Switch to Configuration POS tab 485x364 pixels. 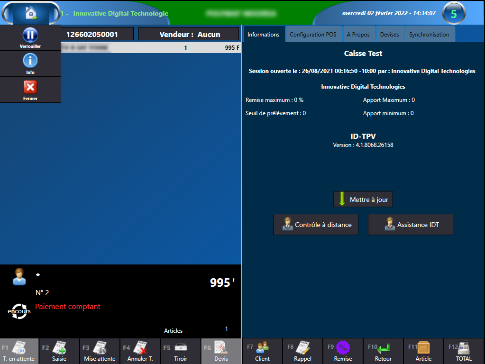coord(313,35)
